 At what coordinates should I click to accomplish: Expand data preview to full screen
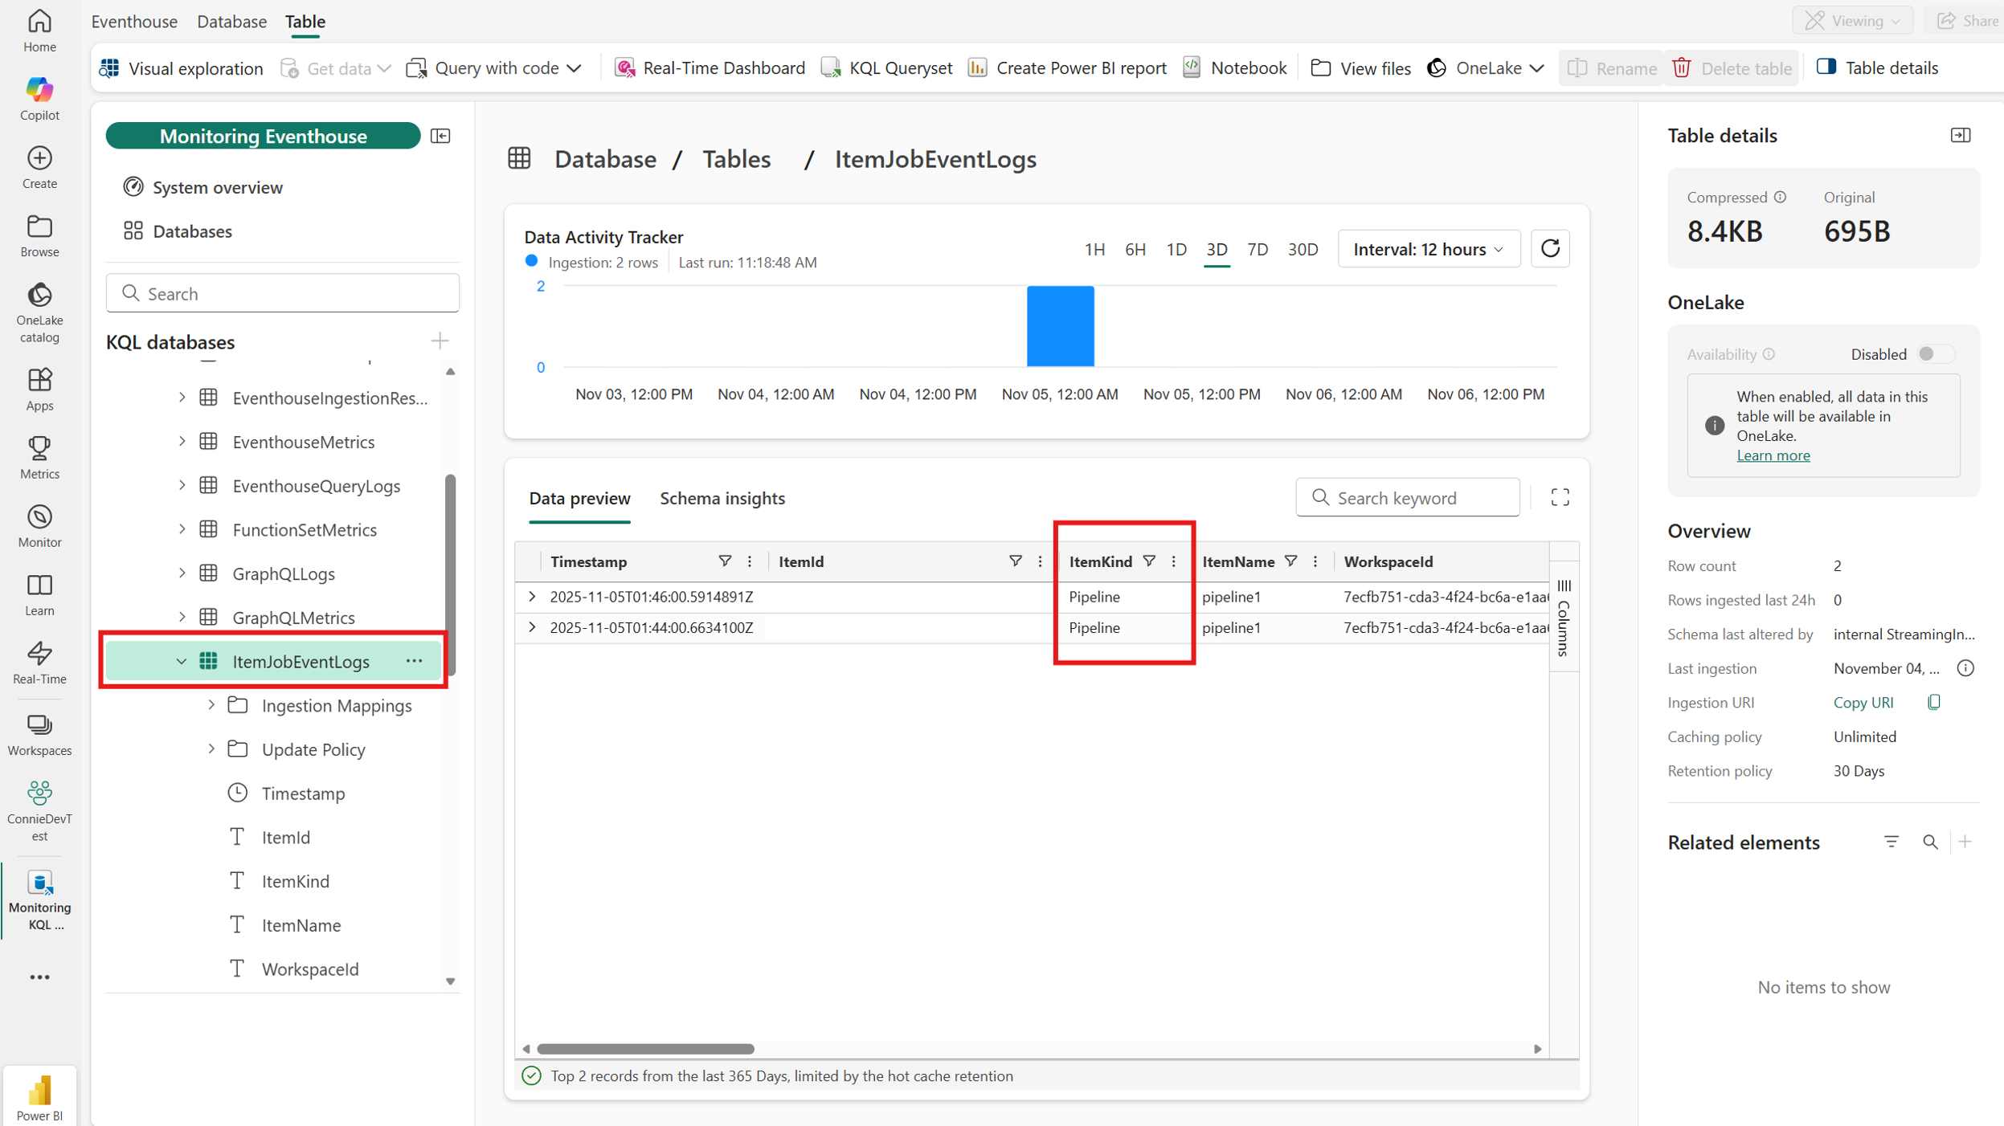1560,498
